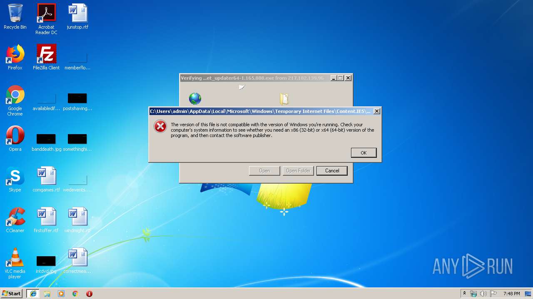533x299 pixels.
Task: Open the Recycle Bin desktop icon
Action: click(15, 17)
